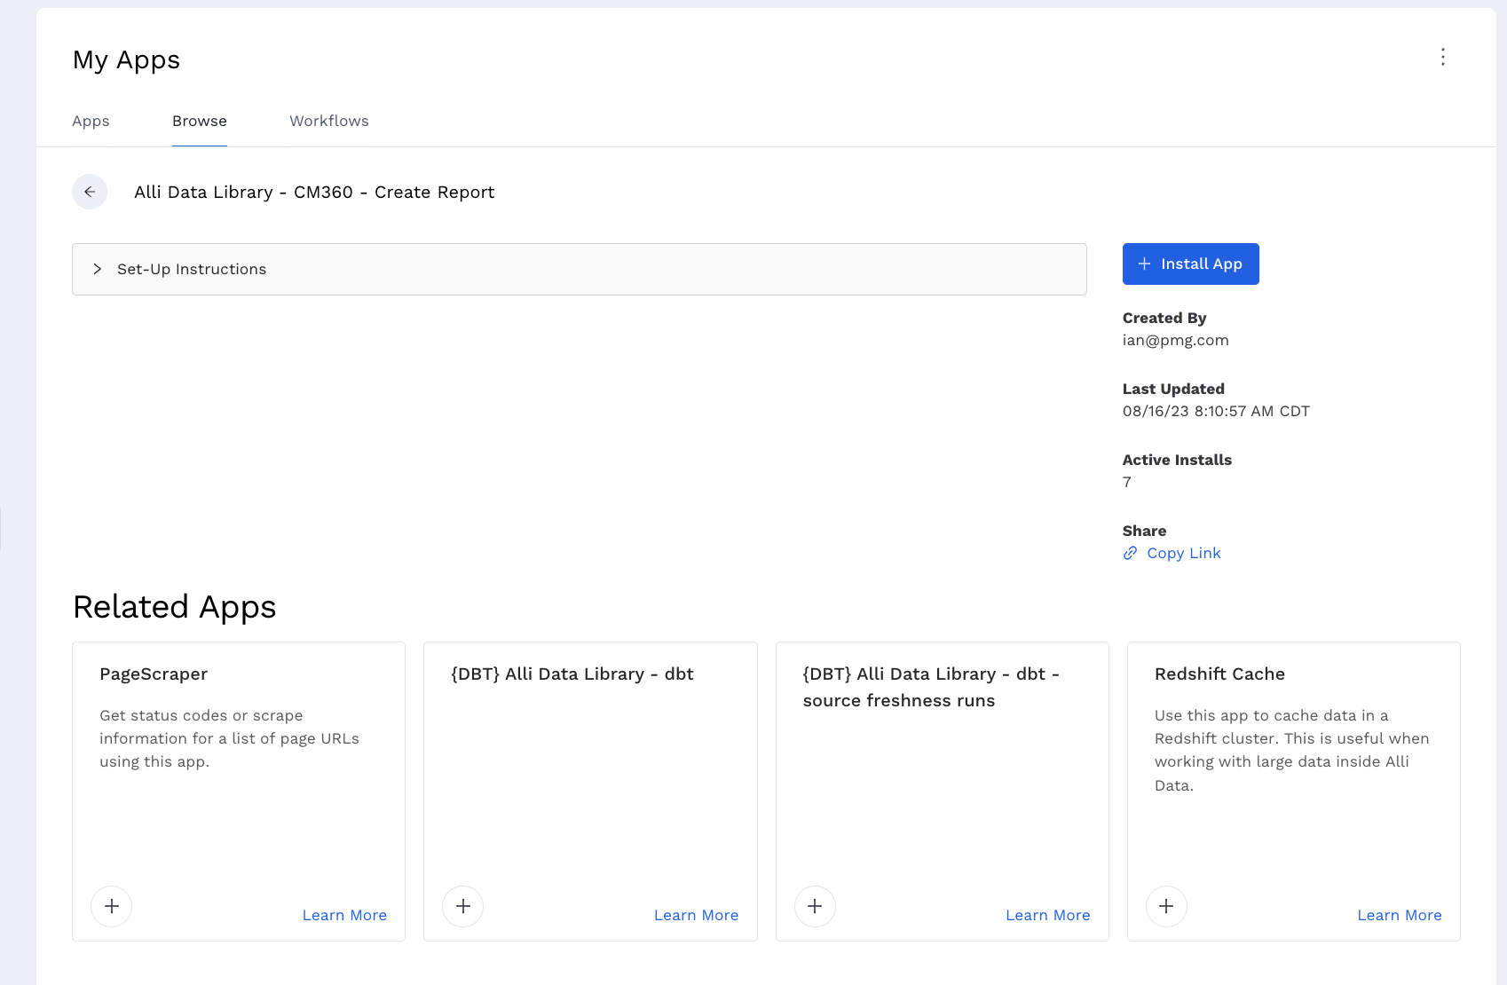Select the Browse tab
Image resolution: width=1507 pixels, height=985 pixels.
[x=200, y=121]
